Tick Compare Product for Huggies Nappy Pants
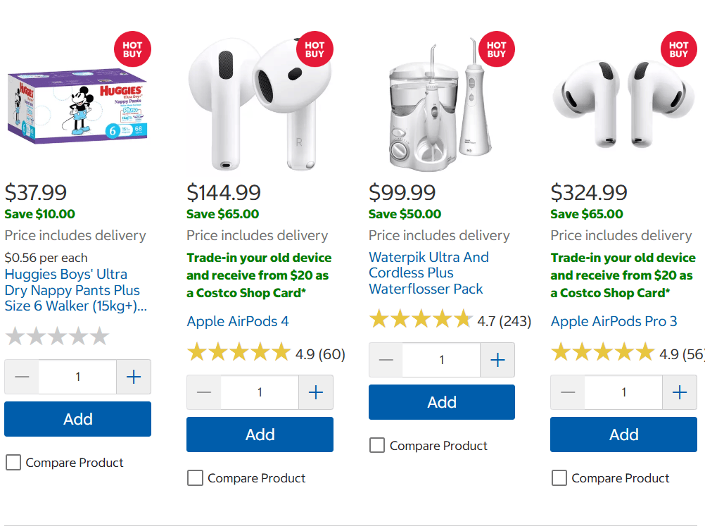 13,463
